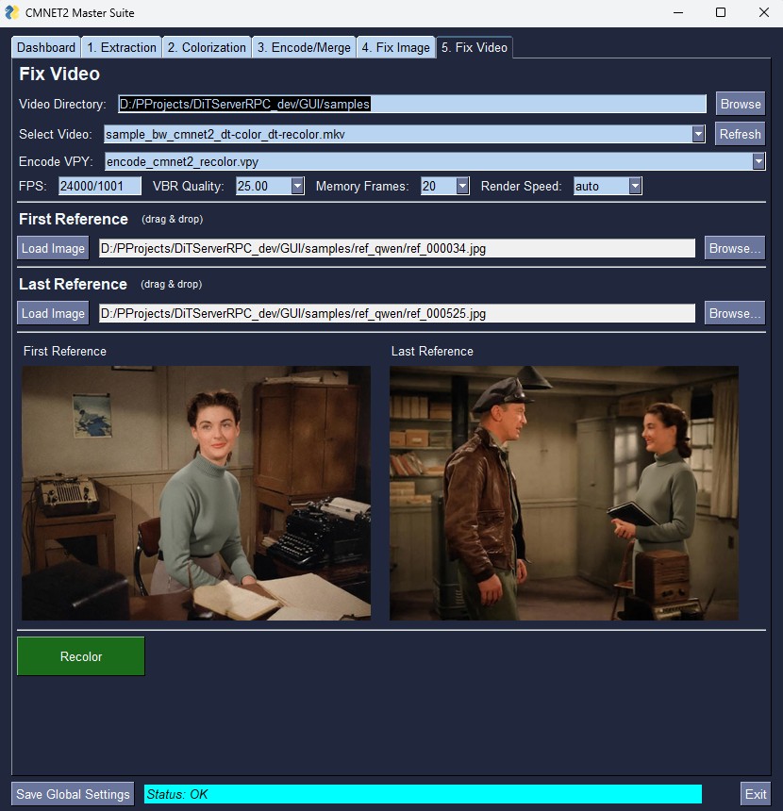Click the Fix Video heading
Image resolution: width=783 pixels, height=811 pixels.
(x=59, y=74)
